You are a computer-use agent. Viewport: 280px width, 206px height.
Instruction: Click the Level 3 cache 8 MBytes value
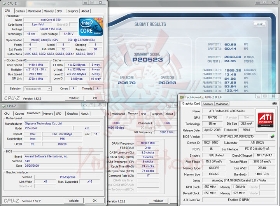pos(77,79)
